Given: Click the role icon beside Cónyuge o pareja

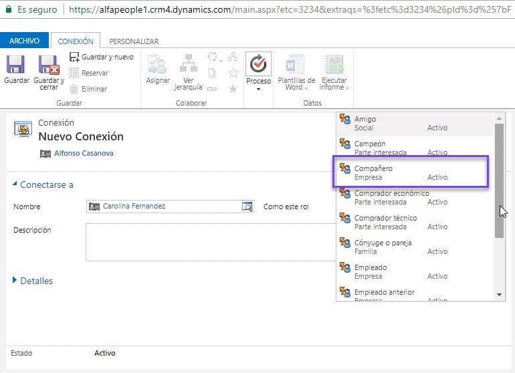Looking at the screenshot, I should (x=345, y=243).
